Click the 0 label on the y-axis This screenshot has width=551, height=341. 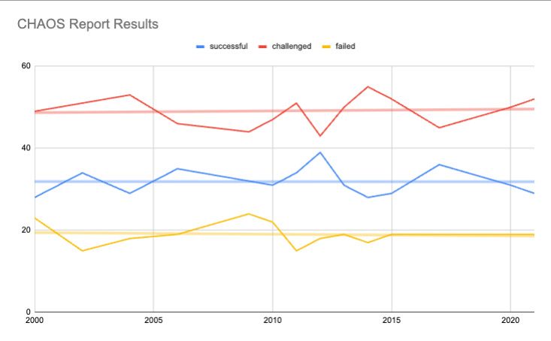pyautogui.click(x=28, y=312)
